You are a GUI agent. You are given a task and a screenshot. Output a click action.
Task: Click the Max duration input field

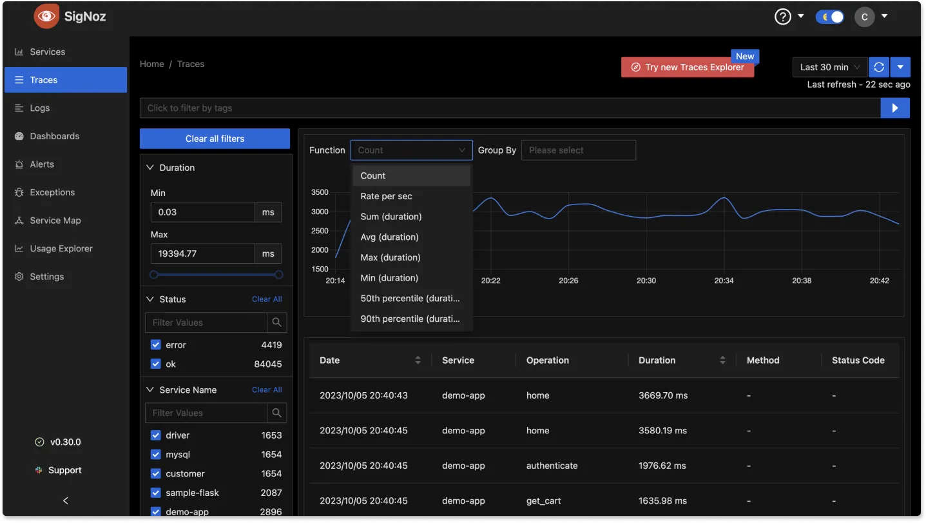click(x=203, y=253)
